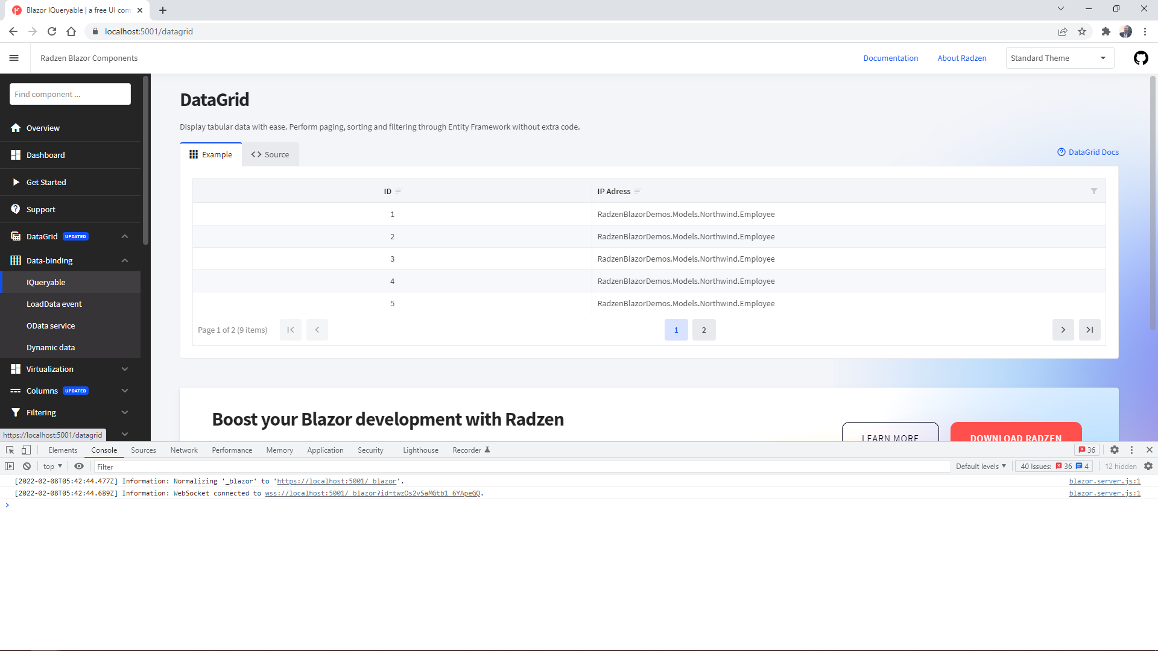Click the Download Radzen button

[1016, 432]
